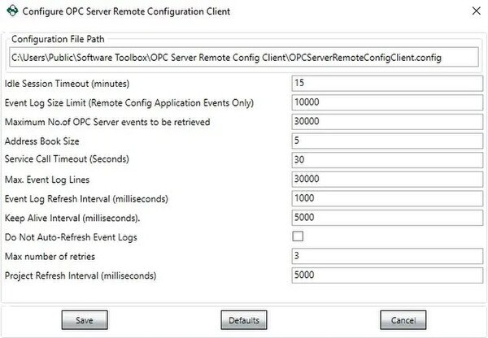Click the 'Max. Event Log Lines' label
488x338 pixels.
[47, 180]
